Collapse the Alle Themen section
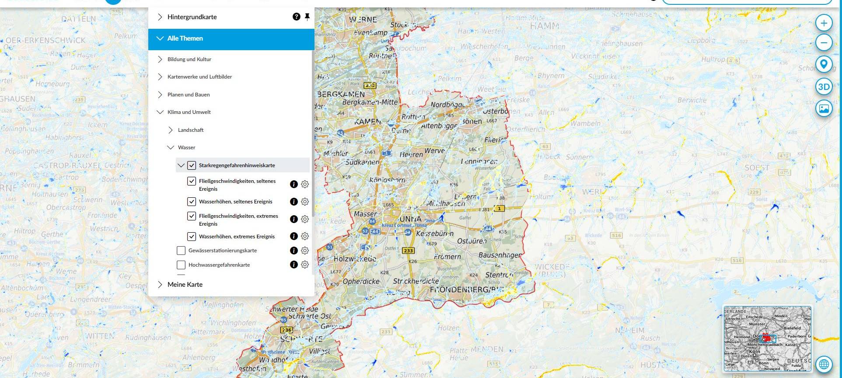 [x=160, y=38]
